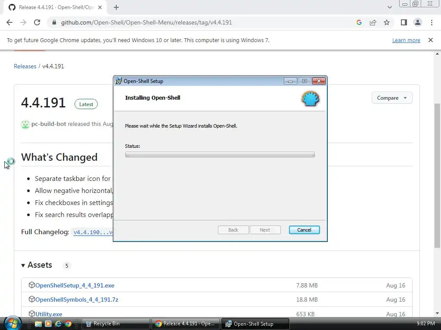Click the Latest badge
Image resolution: width=441 pixels, height=330 pixels.
[86, 104]
